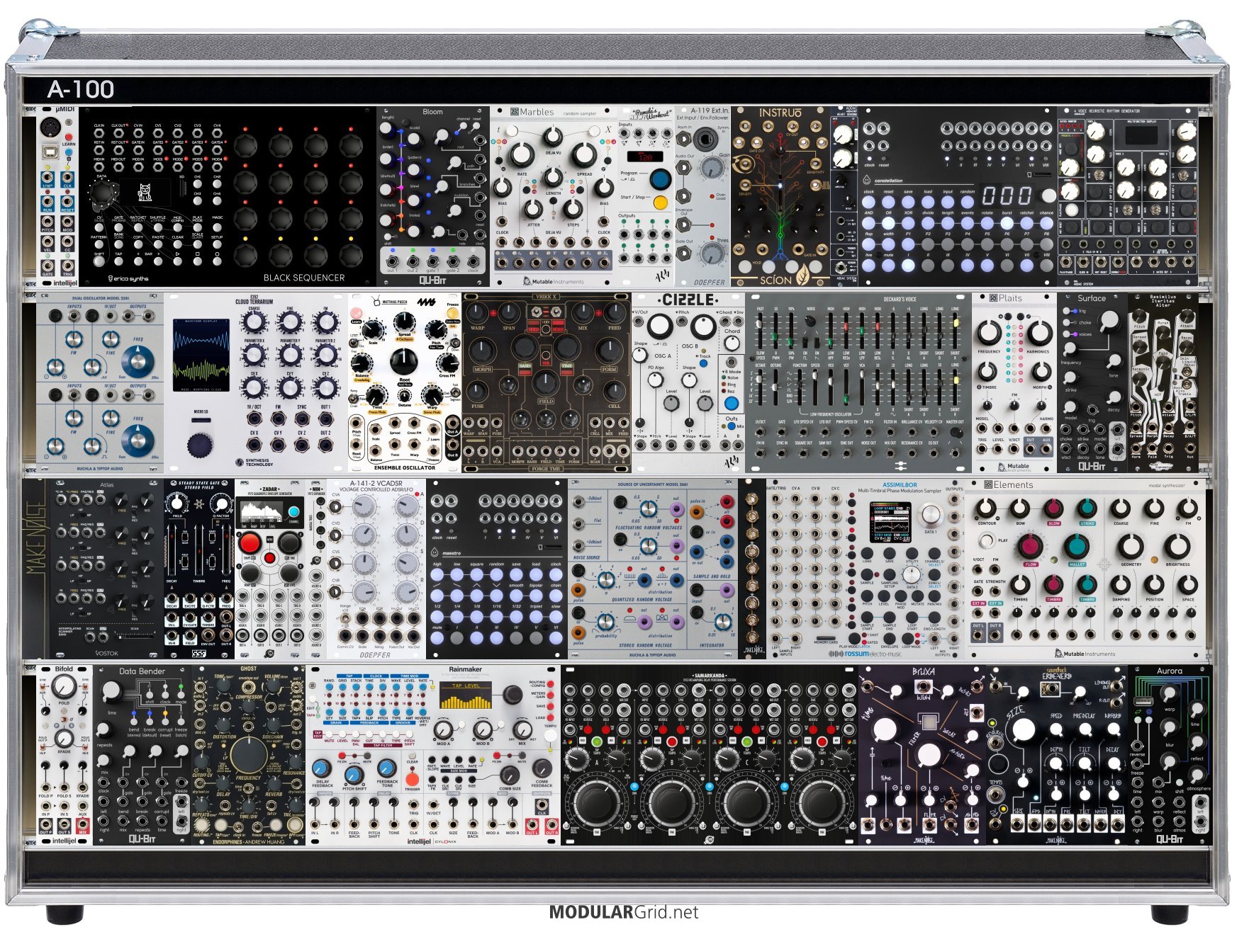Click the Qu-Bit logo under Bloom
This screenshot has height=927, width=1249.
pos(432,280)
